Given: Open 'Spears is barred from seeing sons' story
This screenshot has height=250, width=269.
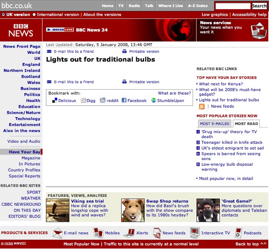Looking at the screenshot, I should [x=231, y=156].
